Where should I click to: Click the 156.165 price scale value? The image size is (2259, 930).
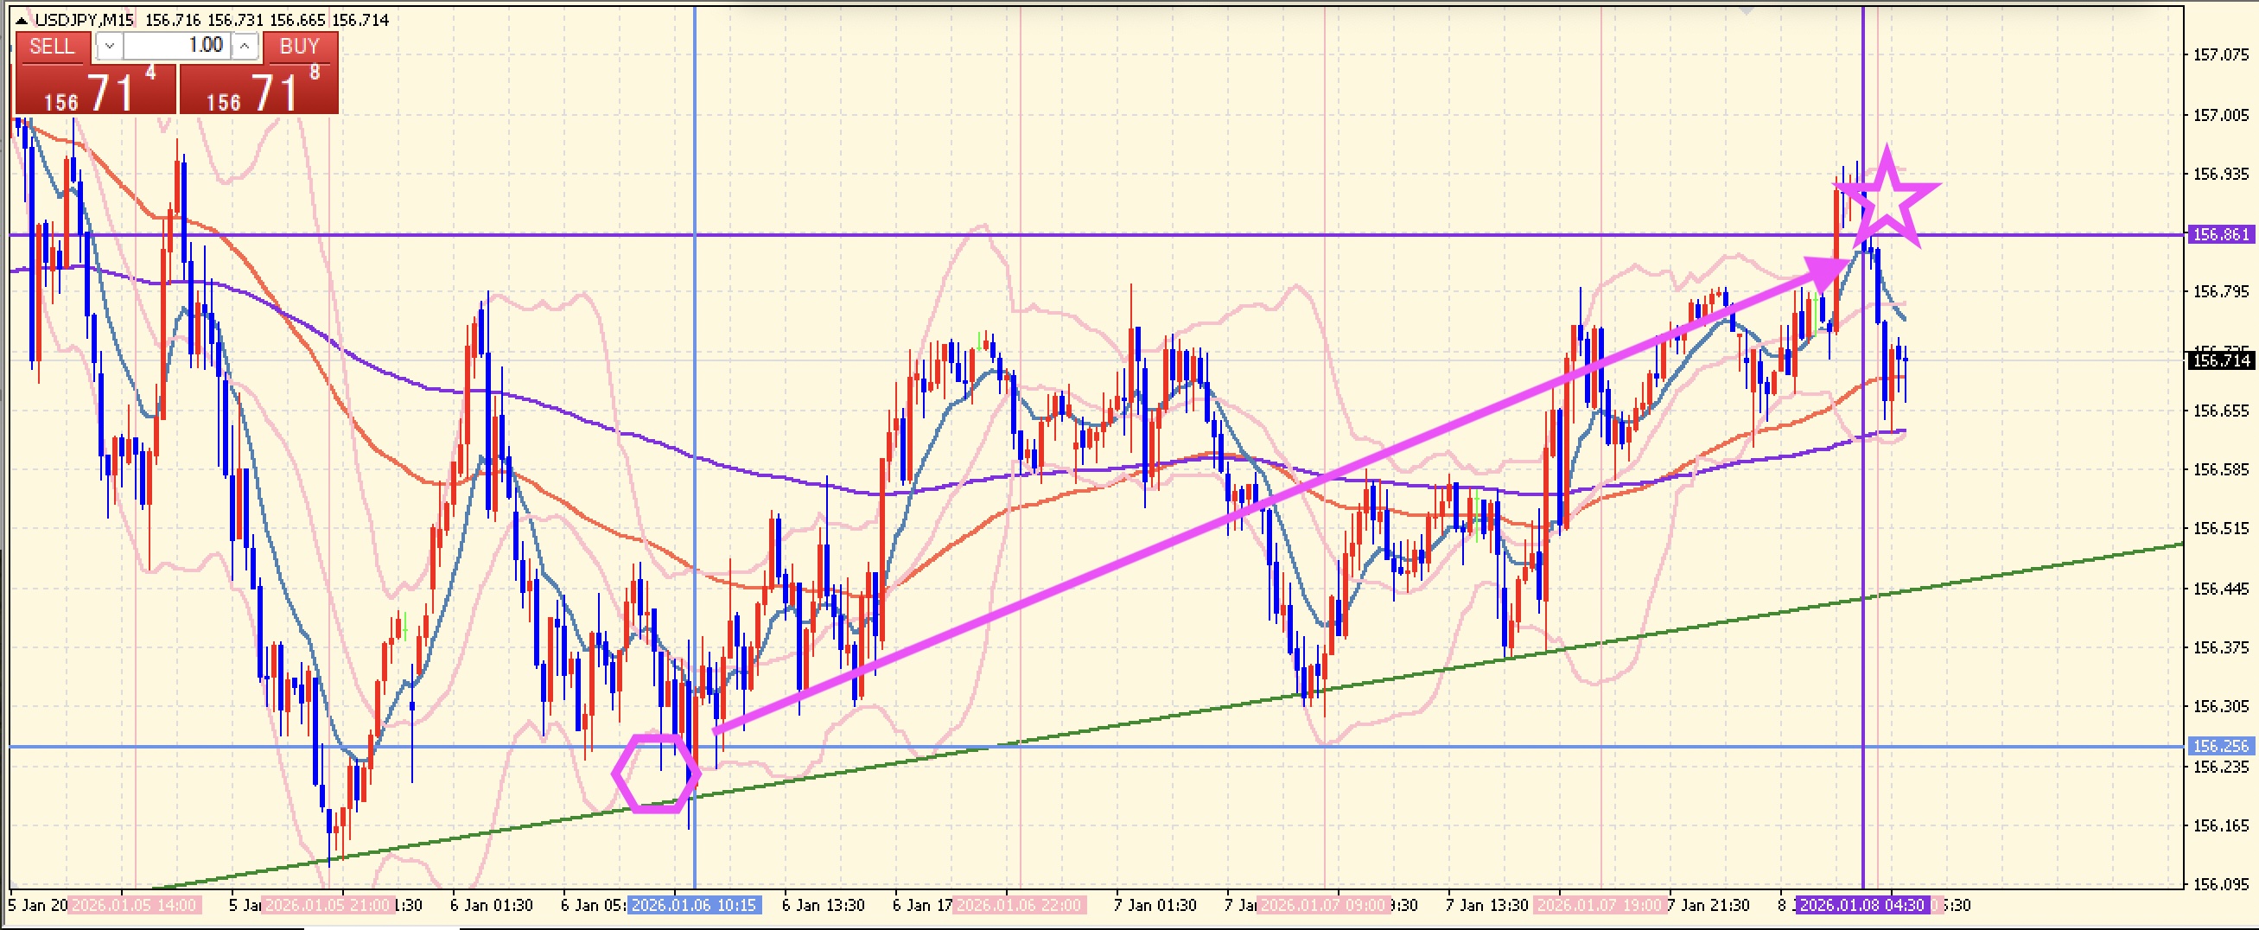click(2220, 825)
